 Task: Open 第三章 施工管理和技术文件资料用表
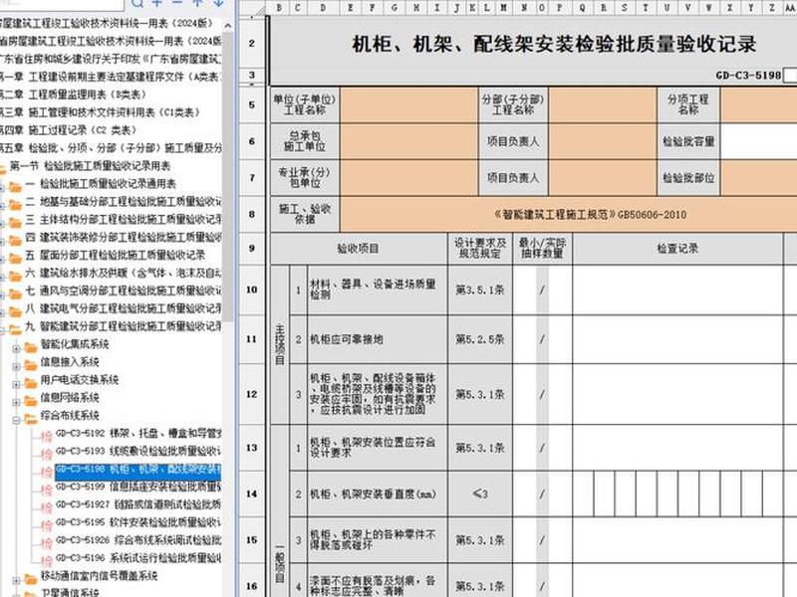coord(101,112)
